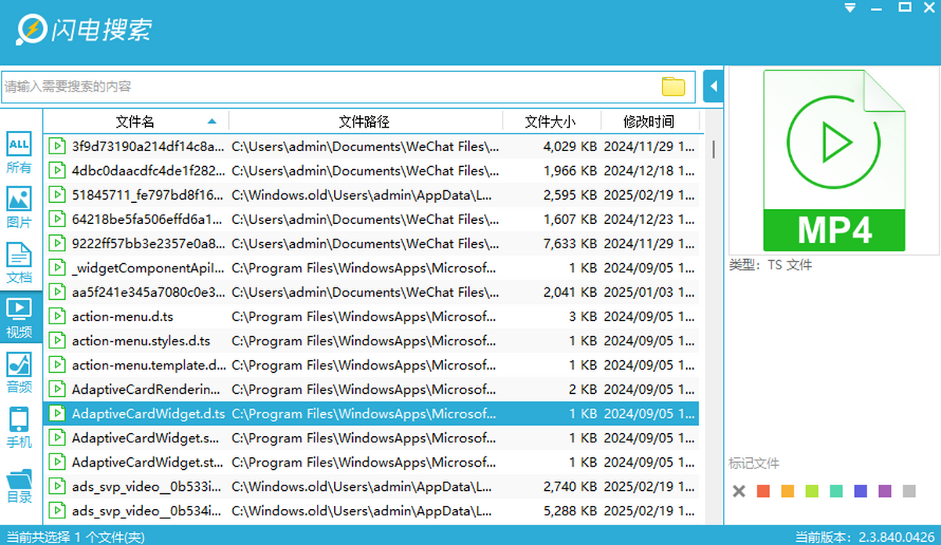This screenshot has width=941, height=545.
Task: Open the title bar dropdown menu
Action: click(850, 8)
